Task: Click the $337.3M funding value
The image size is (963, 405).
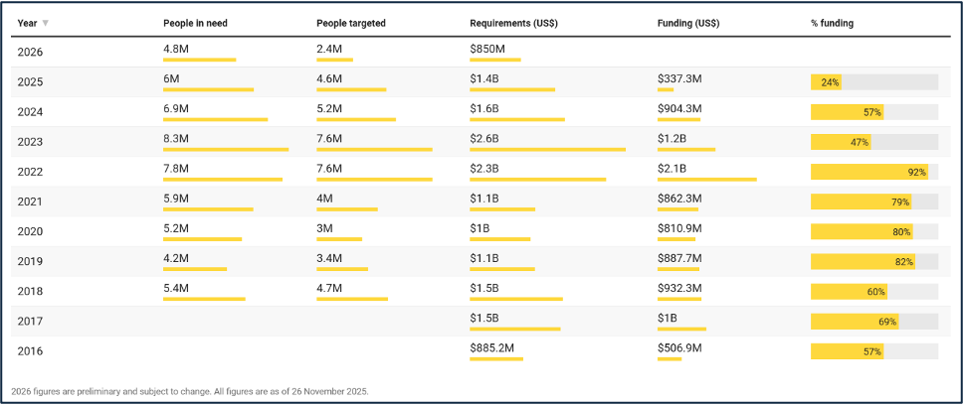Action: click(679, 78)
